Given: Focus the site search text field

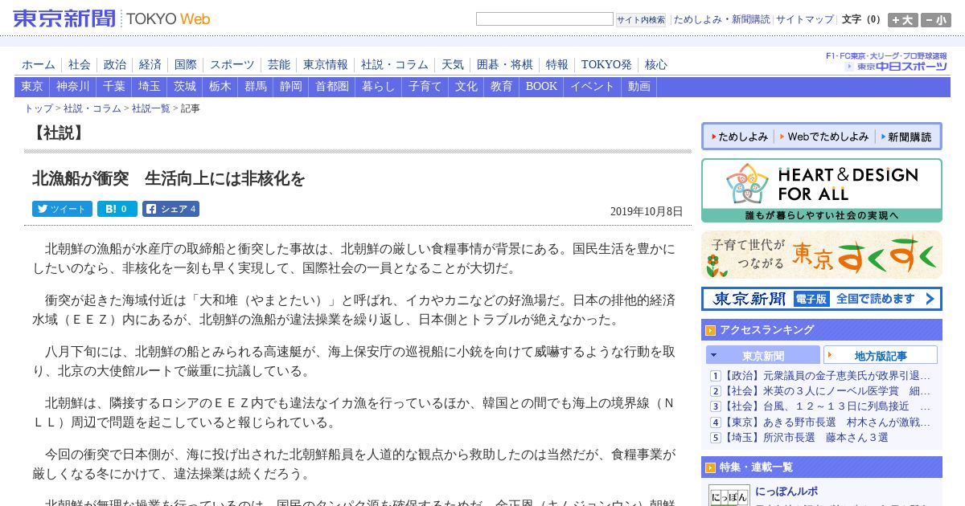Looking at the screenshot, I should [x=544, y=19].
